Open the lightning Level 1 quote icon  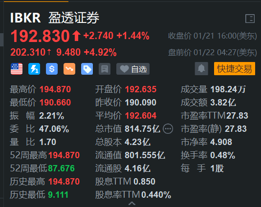pos(34,69)
